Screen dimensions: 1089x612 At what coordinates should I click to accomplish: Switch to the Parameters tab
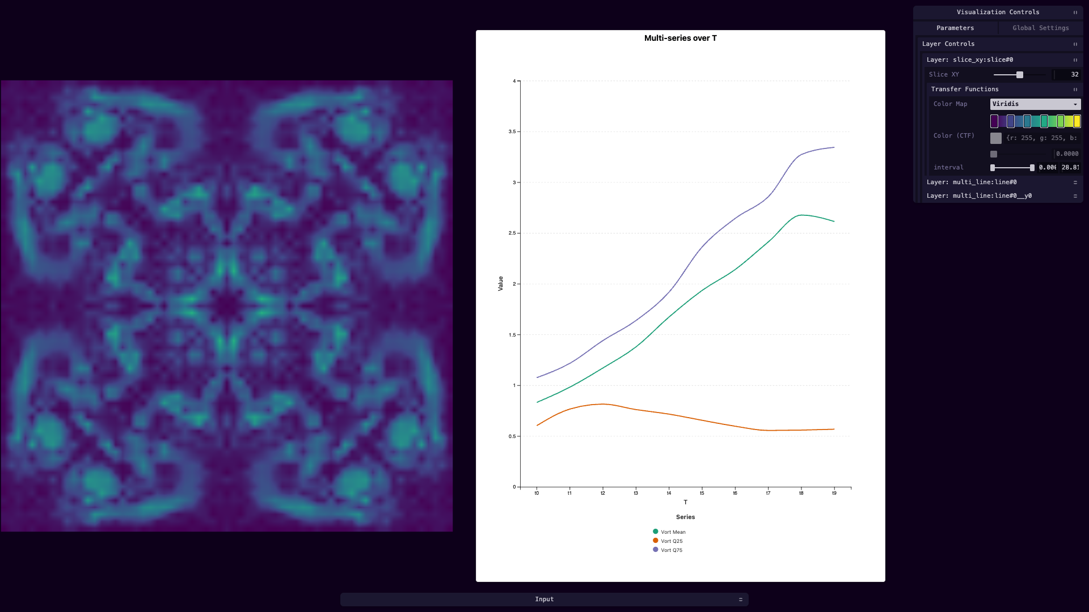(x=955, y=28)
